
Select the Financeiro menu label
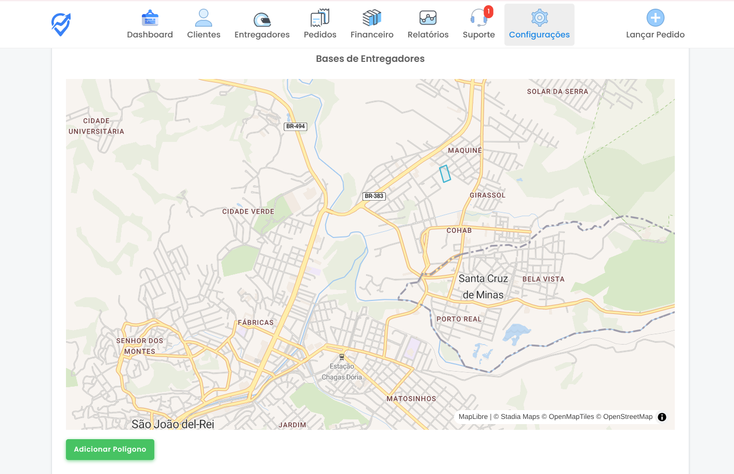372,35
